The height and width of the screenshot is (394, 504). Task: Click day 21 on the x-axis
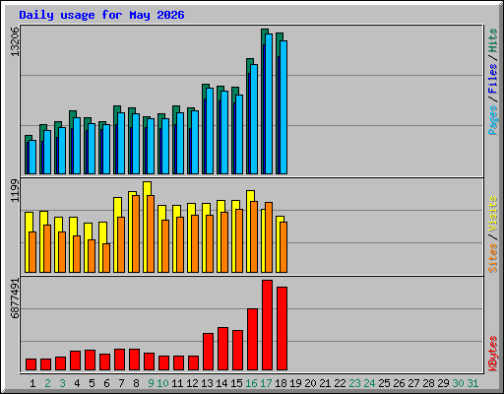click(x=325, y=383)
